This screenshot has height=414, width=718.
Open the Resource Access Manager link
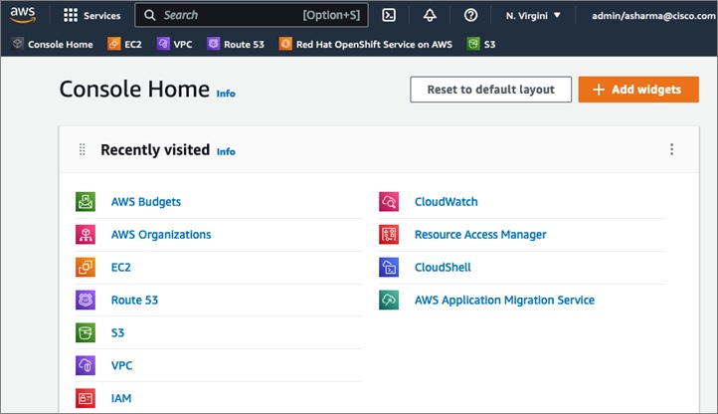pos(480,234)
